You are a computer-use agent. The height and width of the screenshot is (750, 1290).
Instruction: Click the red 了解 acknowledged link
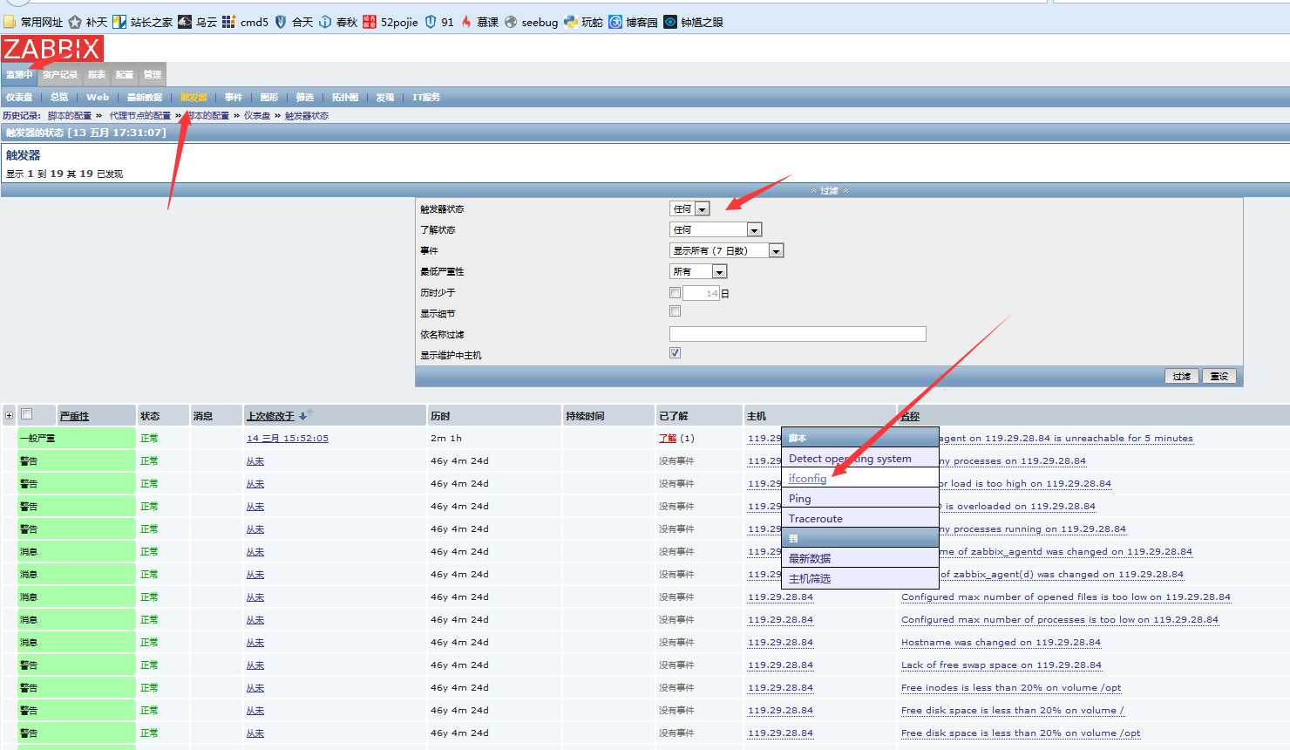668,438
